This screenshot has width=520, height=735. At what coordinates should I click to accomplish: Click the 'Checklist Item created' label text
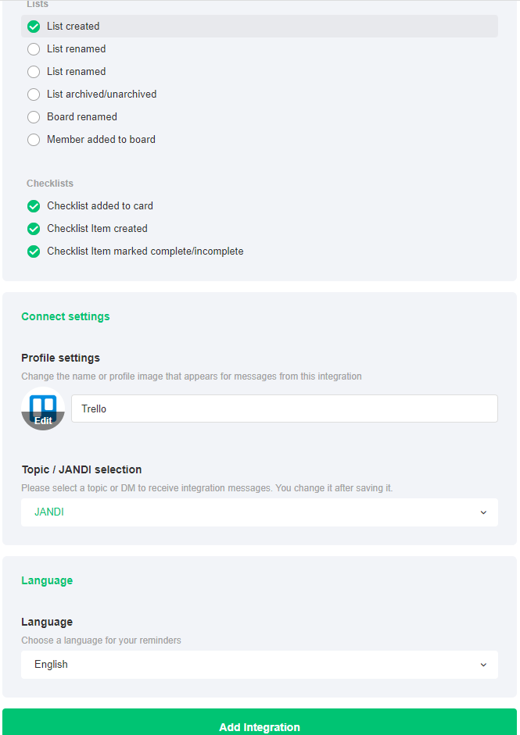coord(97,229)
